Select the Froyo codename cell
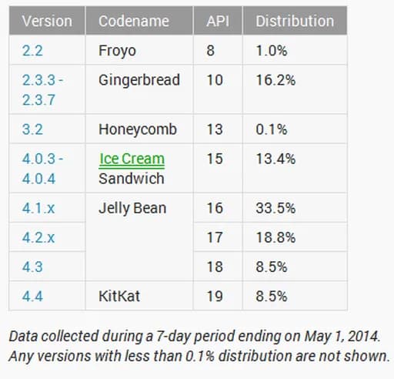The width and height of the screenshot is (394, 379). coord(139,50)
